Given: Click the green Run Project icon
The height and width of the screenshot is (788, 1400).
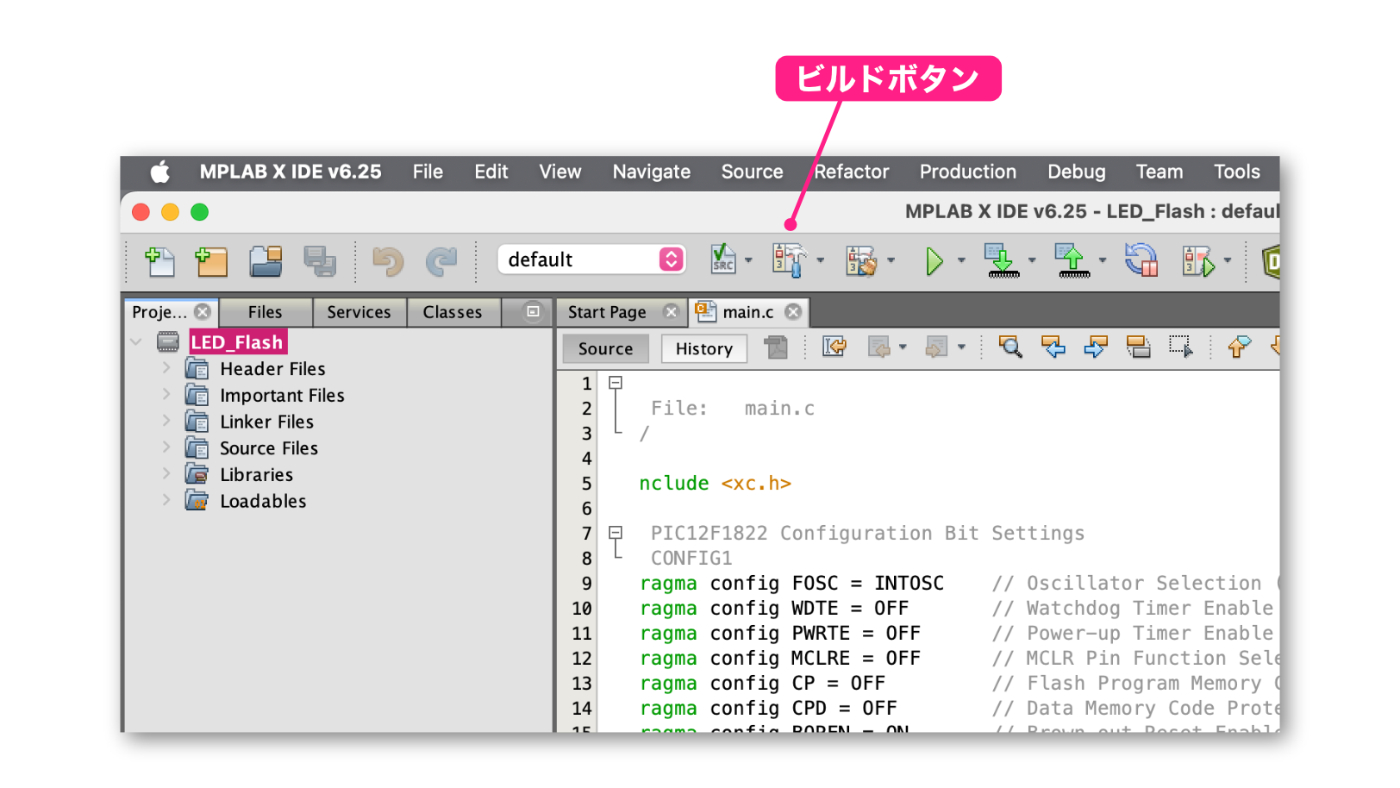Looking at the screenshot, I should [934, 260].
